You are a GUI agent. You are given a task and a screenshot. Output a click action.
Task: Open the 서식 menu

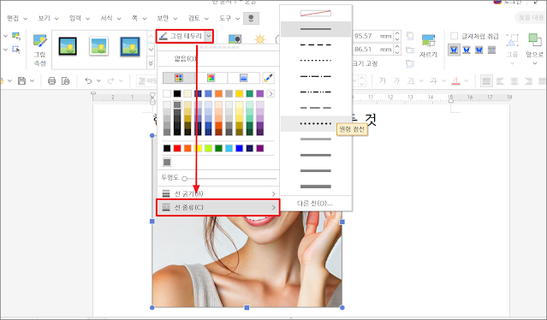click(x=110, y=18)
